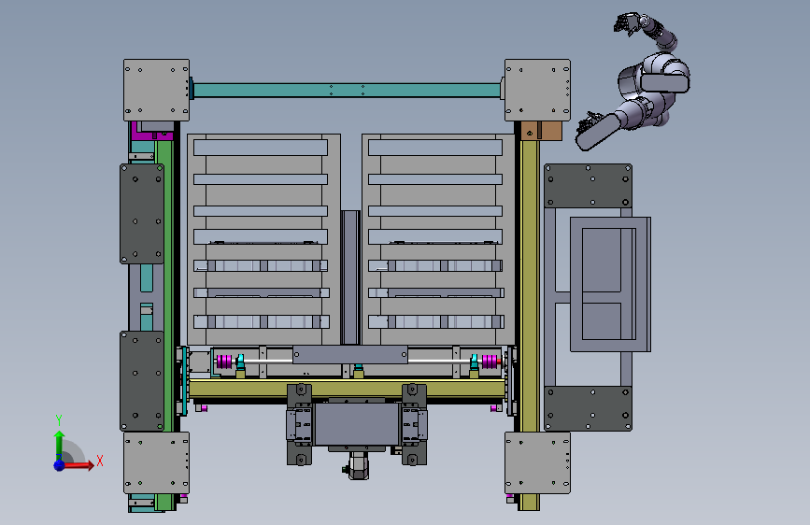Viewport: 810px width, 525px height.
Task: Click the blue Z axis ball of the triad
Action: click(59, 465)
